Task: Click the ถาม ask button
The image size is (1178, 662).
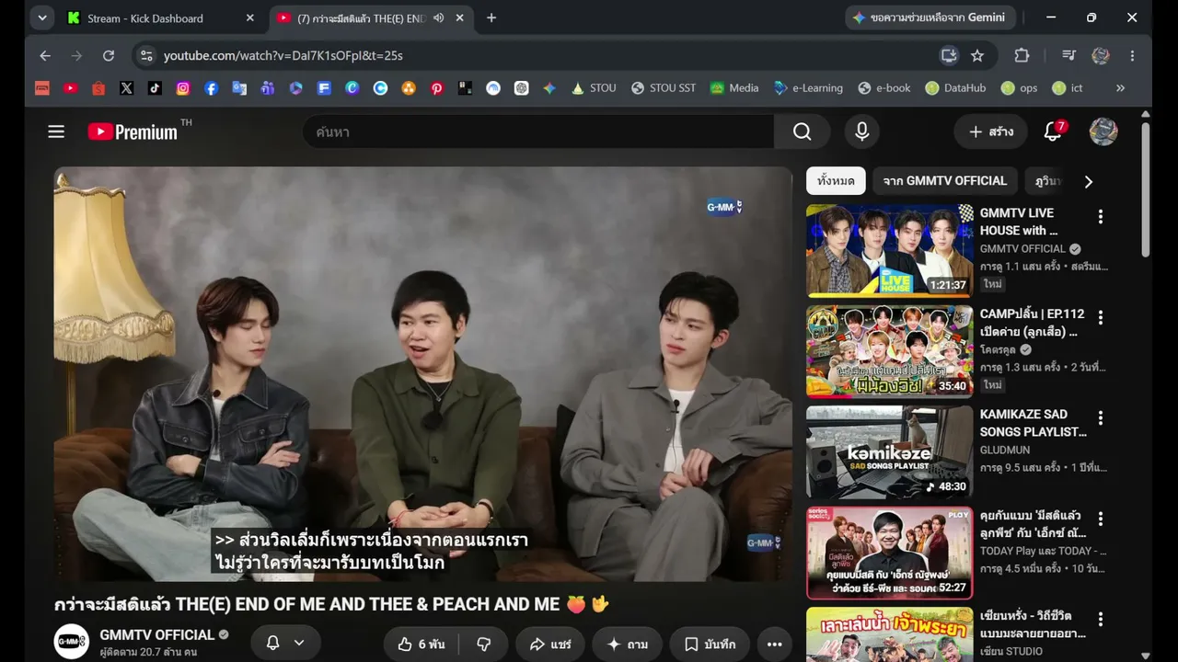Action: click(x=627, y=644)
